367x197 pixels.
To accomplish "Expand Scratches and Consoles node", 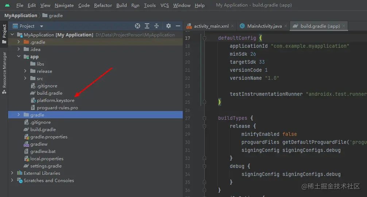I will [x=12, y=180].
